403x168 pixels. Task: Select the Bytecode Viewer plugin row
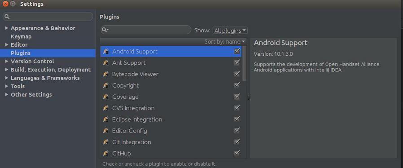coord(171,74)
